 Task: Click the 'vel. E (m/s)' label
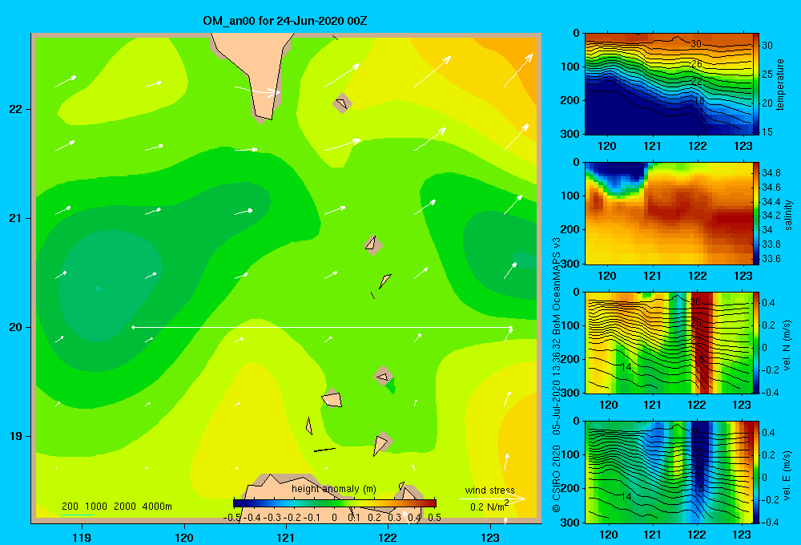[787, 474]
